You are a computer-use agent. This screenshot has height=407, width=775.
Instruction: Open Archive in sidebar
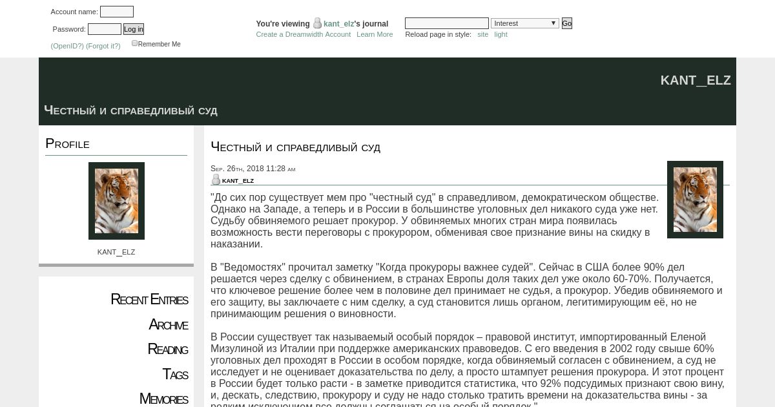pyautogui.click(x=169, y=324)
